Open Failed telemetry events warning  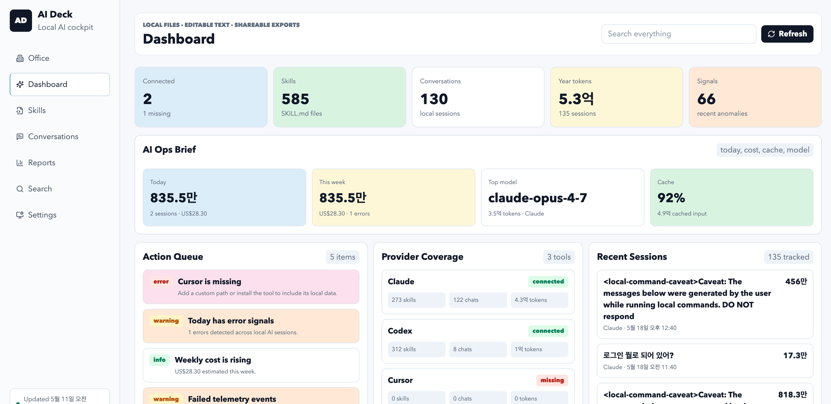(x=251, y=396)
